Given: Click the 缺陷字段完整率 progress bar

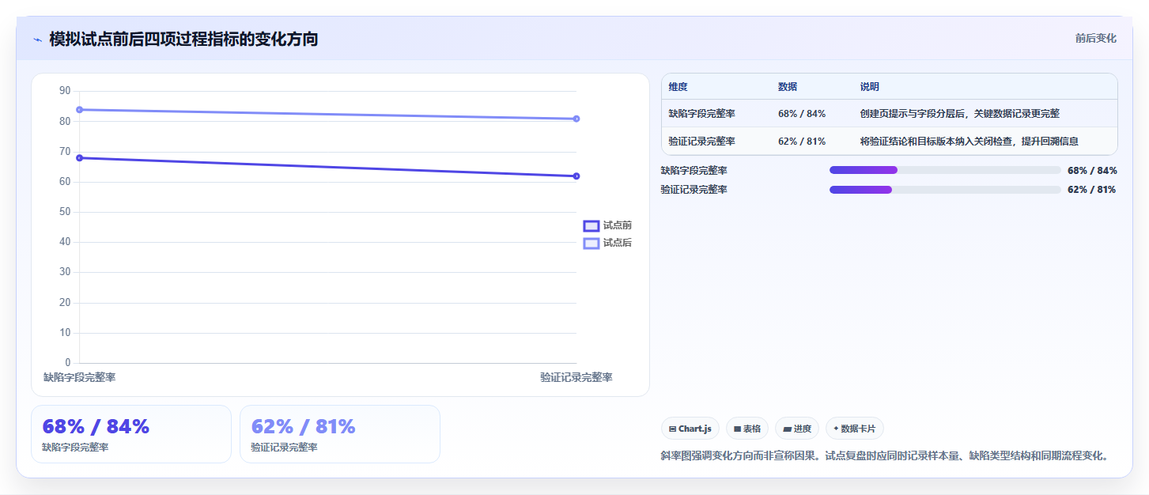Looking at the screenshot, I should pyautogui.click(x=945, y=170).
